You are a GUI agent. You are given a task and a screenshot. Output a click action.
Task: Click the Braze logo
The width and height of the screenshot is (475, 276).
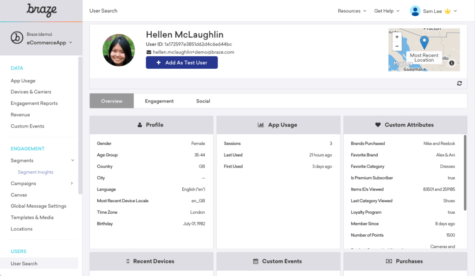click(41, 10)
